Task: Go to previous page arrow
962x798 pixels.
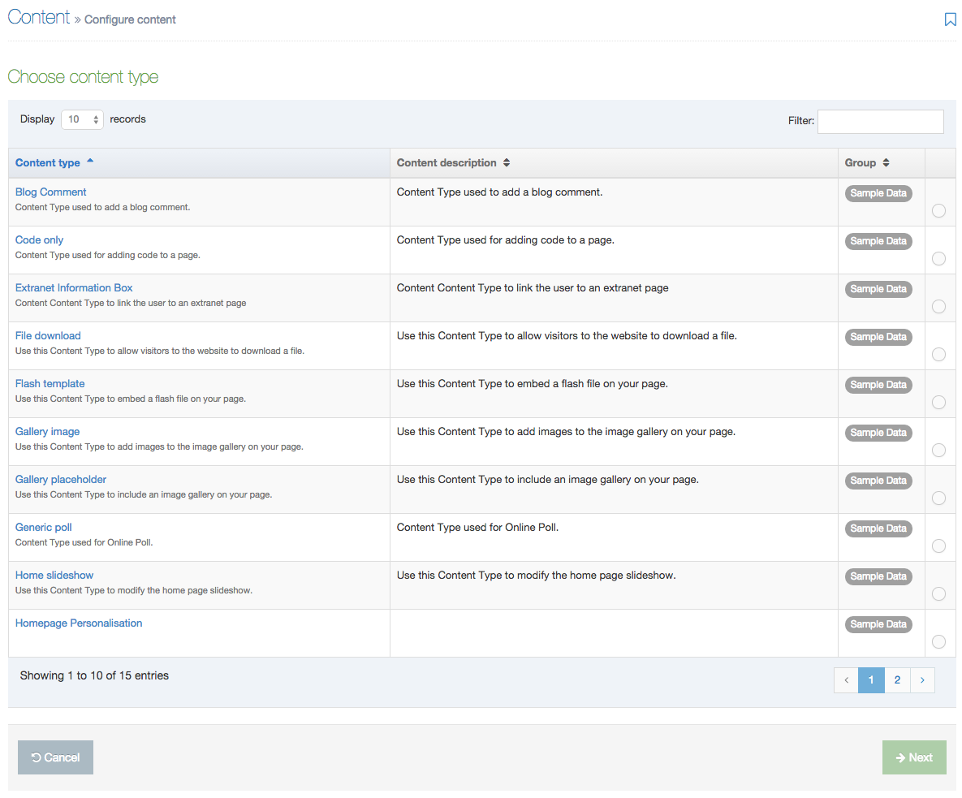Action: [x=846, y=680]
